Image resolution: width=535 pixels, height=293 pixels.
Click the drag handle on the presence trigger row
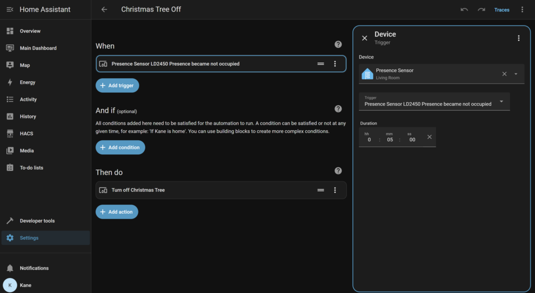(321, 64)
